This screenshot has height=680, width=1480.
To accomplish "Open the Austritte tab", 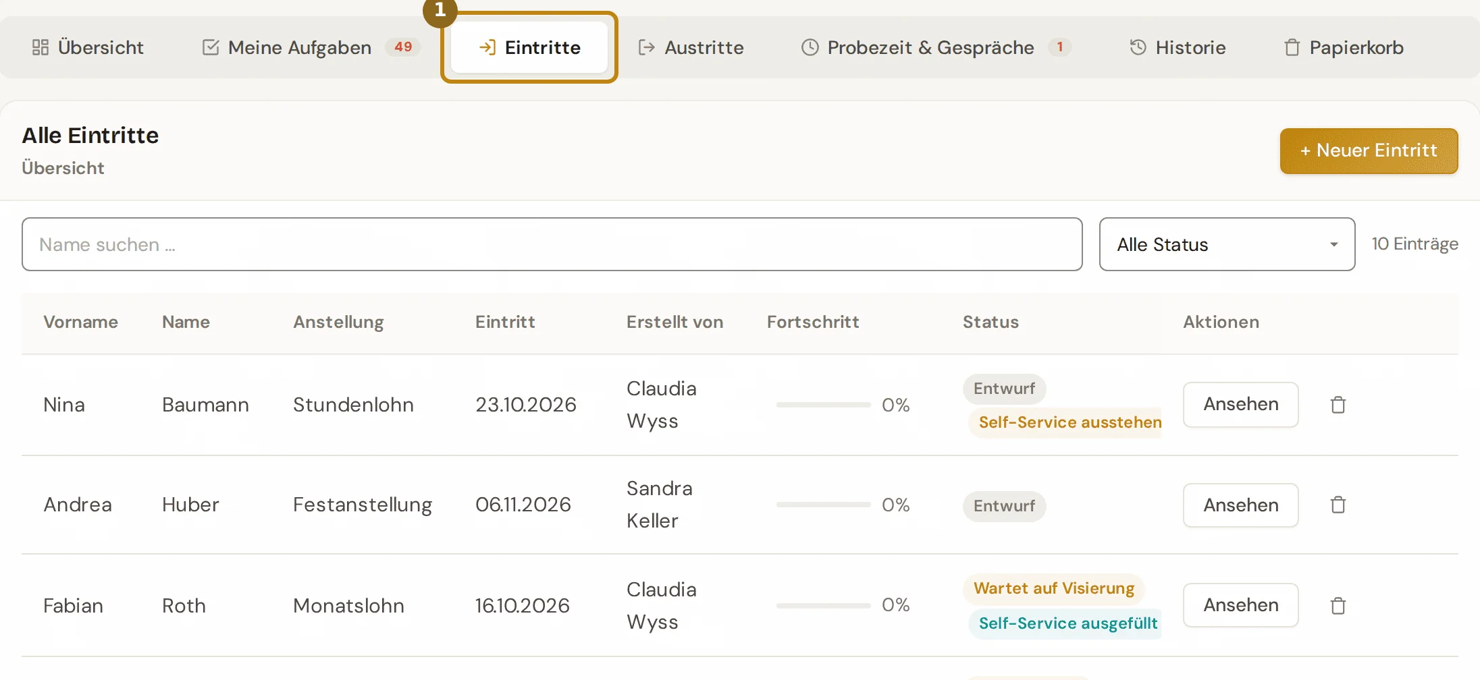I will coord(691,47).
